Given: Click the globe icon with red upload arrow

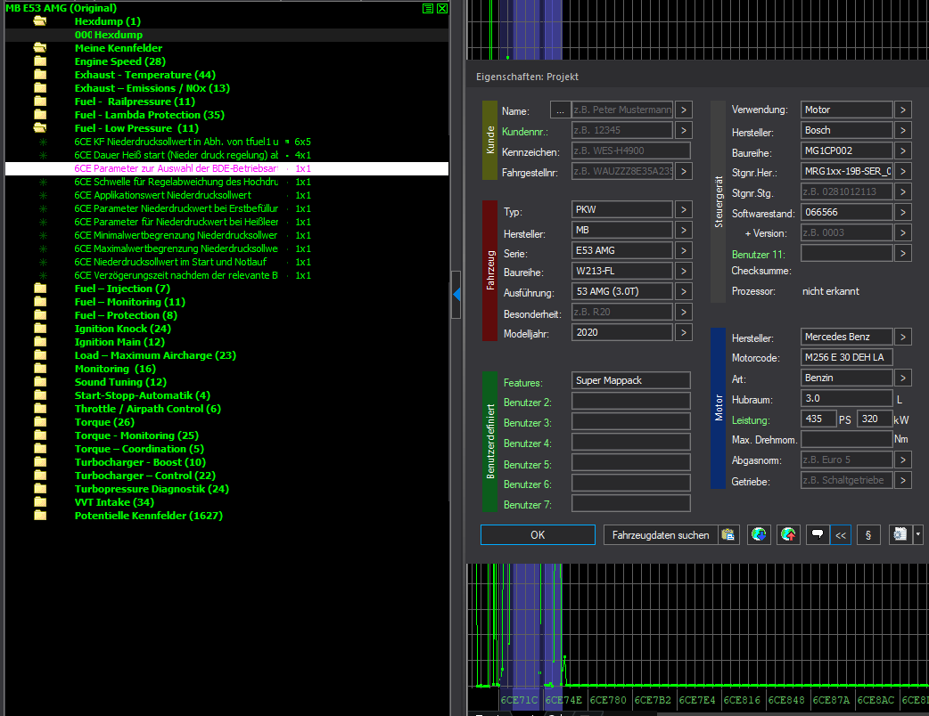Looking at the screenshot, I should pos(788,534).
